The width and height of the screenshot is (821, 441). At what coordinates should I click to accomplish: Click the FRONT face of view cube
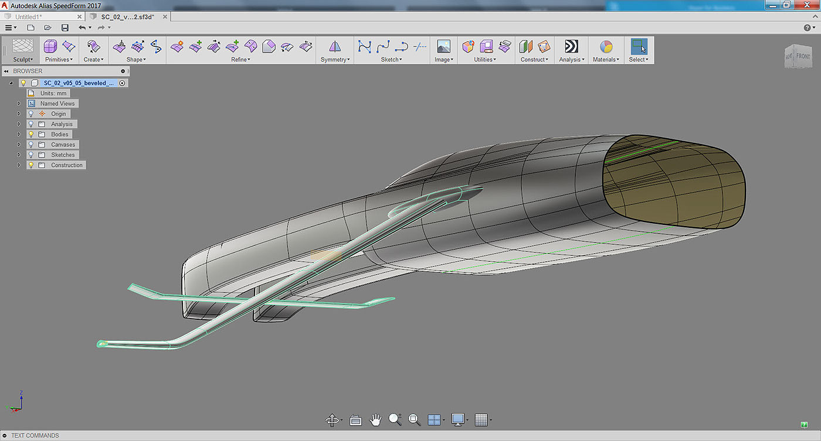click(x=803, y=57)
